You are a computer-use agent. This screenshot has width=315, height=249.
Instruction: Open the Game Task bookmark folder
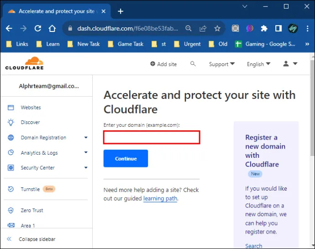point(126,44)
